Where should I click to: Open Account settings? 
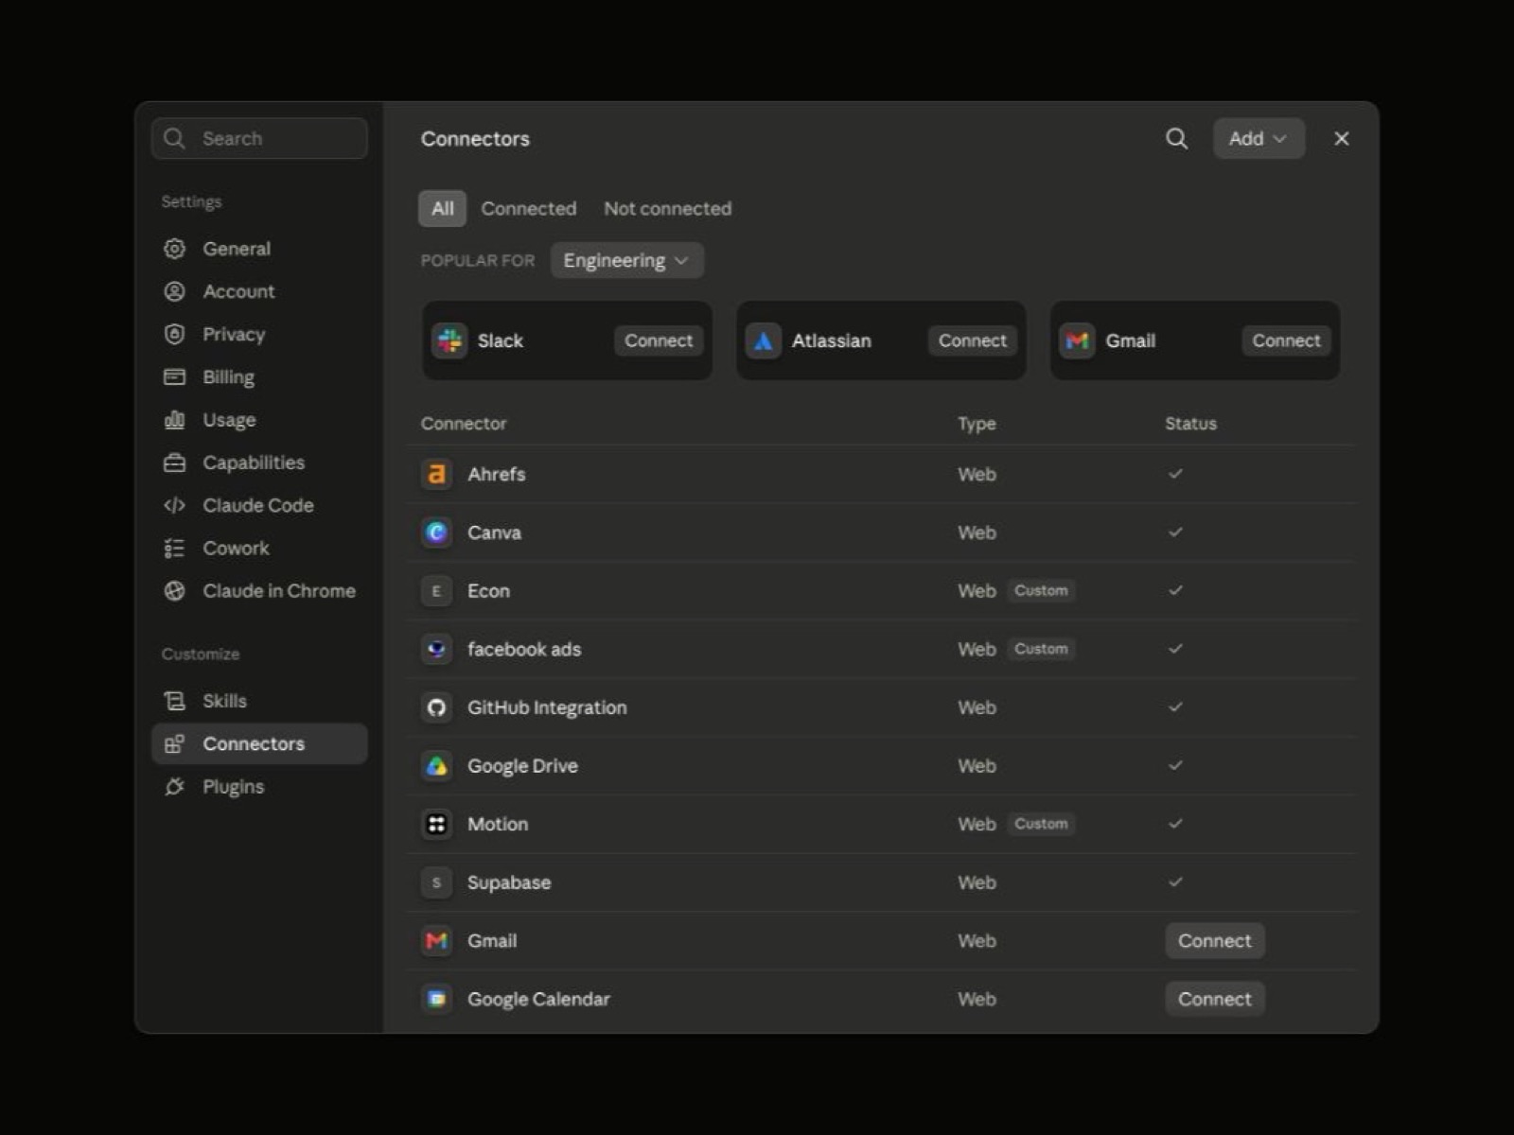pos(259,291)
